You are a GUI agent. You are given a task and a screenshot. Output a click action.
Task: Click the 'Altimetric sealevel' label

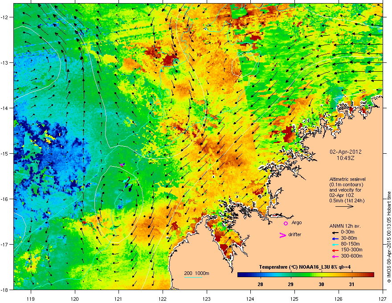[x=347, y=179]
